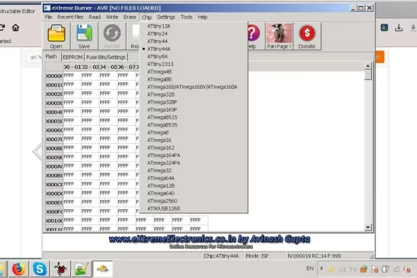Choose AT90USB1268 chip
Screen dimensions: 417x278
(193, 208)
